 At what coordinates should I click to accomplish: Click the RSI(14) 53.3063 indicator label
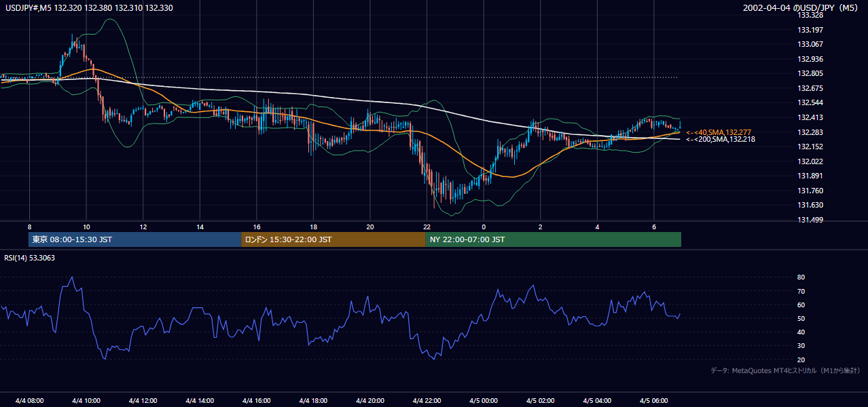click(x=31, y=258)
